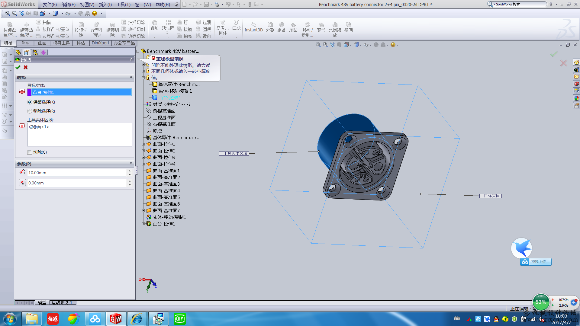Image resolution: width=580 pixels, height=326 pixels.
Task: Open the 视图(V) menu
Action: click(x=87, y=5)
